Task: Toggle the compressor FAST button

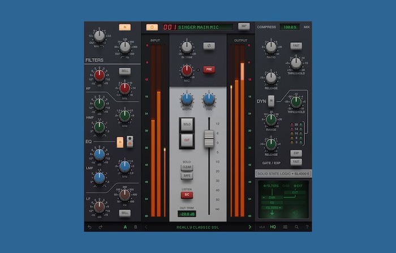Action: [x=296, y=46]
